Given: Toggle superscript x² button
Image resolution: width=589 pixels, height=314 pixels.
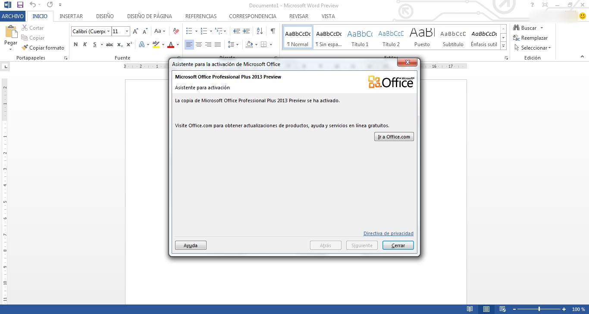Looking at the screenshot, I should click(x=129, y=44).
